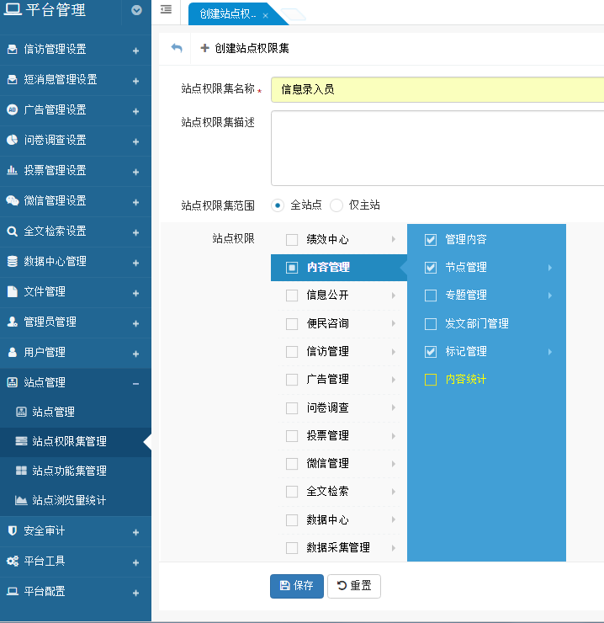
Task: Click the back arrow icon
Action: click(177, 49)
